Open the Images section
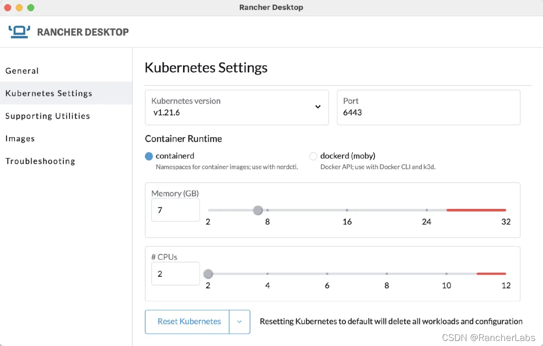543x346 pixels. tap(20, 139)
